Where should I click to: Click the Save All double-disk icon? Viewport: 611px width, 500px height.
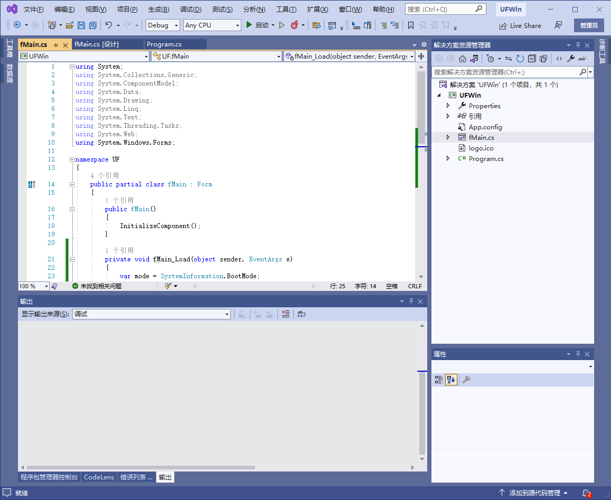click(93, 25)
